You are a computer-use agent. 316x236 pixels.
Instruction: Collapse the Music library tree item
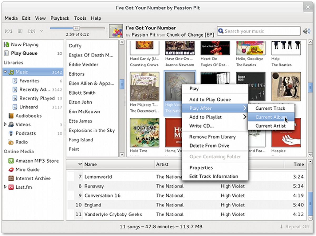point(6,71)
